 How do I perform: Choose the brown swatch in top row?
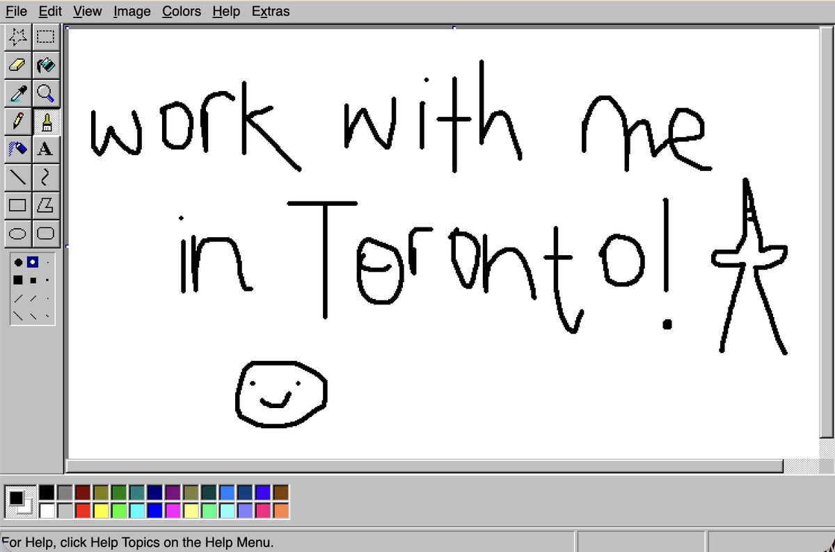click(281, 493)
